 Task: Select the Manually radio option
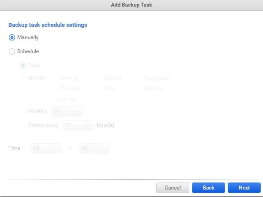pyautogui.click(x=12, y=37)
